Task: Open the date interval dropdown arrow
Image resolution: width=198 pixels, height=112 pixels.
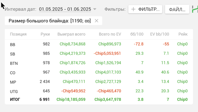Action: [x=94, y=9]
